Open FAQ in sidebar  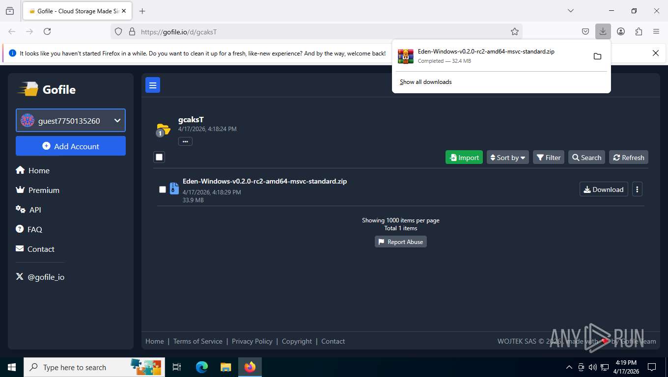pyautogui.click(x=29, y=229)
